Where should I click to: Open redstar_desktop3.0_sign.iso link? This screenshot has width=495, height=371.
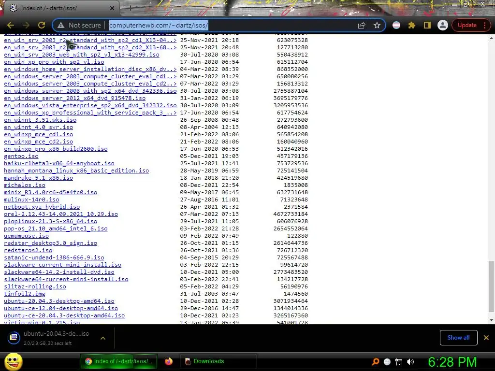click(x=50, y=243)
